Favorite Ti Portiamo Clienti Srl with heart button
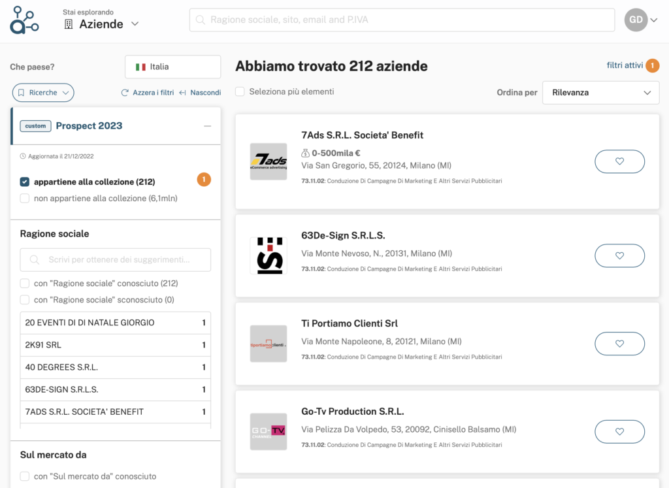669x488 pixels. coord(619,344)
